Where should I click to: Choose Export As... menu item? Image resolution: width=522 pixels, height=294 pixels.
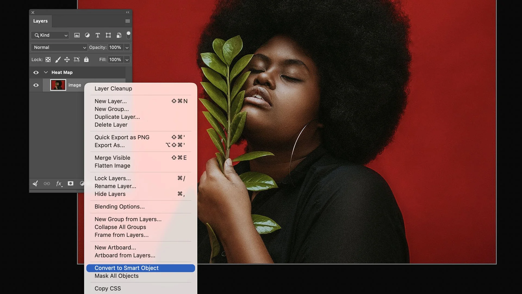tap(141, 145)
